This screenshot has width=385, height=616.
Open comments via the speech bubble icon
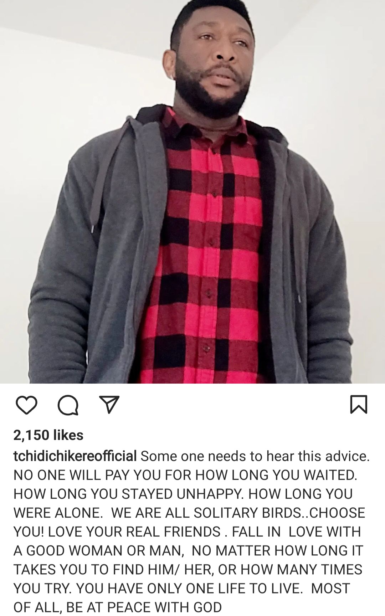[68, 406]
